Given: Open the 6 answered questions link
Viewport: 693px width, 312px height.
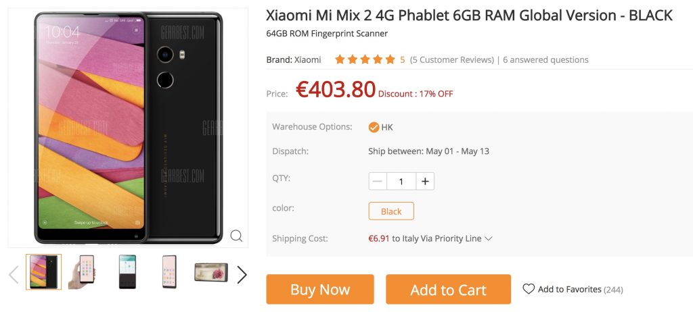Looking at the screenshot, I should pos(545,59).
